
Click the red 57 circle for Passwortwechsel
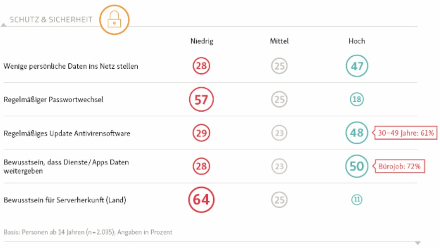click(201, 100)
